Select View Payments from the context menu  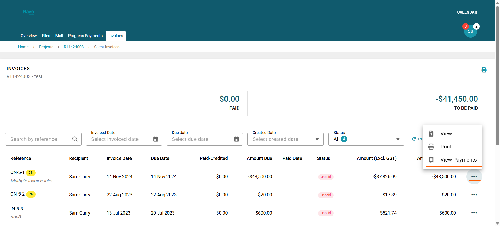click(458, 160)
